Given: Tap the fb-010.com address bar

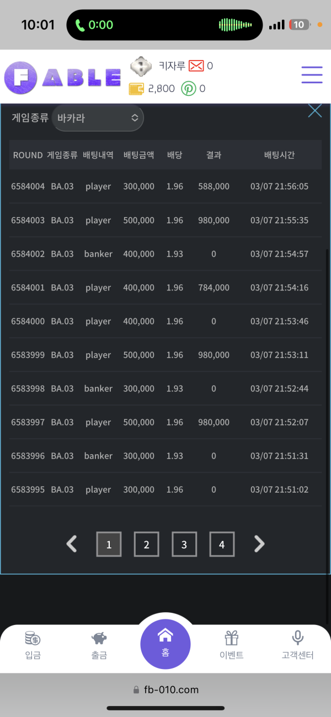Looking at the screenshot, I should click(165, 689).
